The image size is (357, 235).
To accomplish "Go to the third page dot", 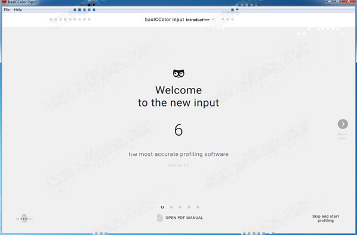I will point(180,207).
